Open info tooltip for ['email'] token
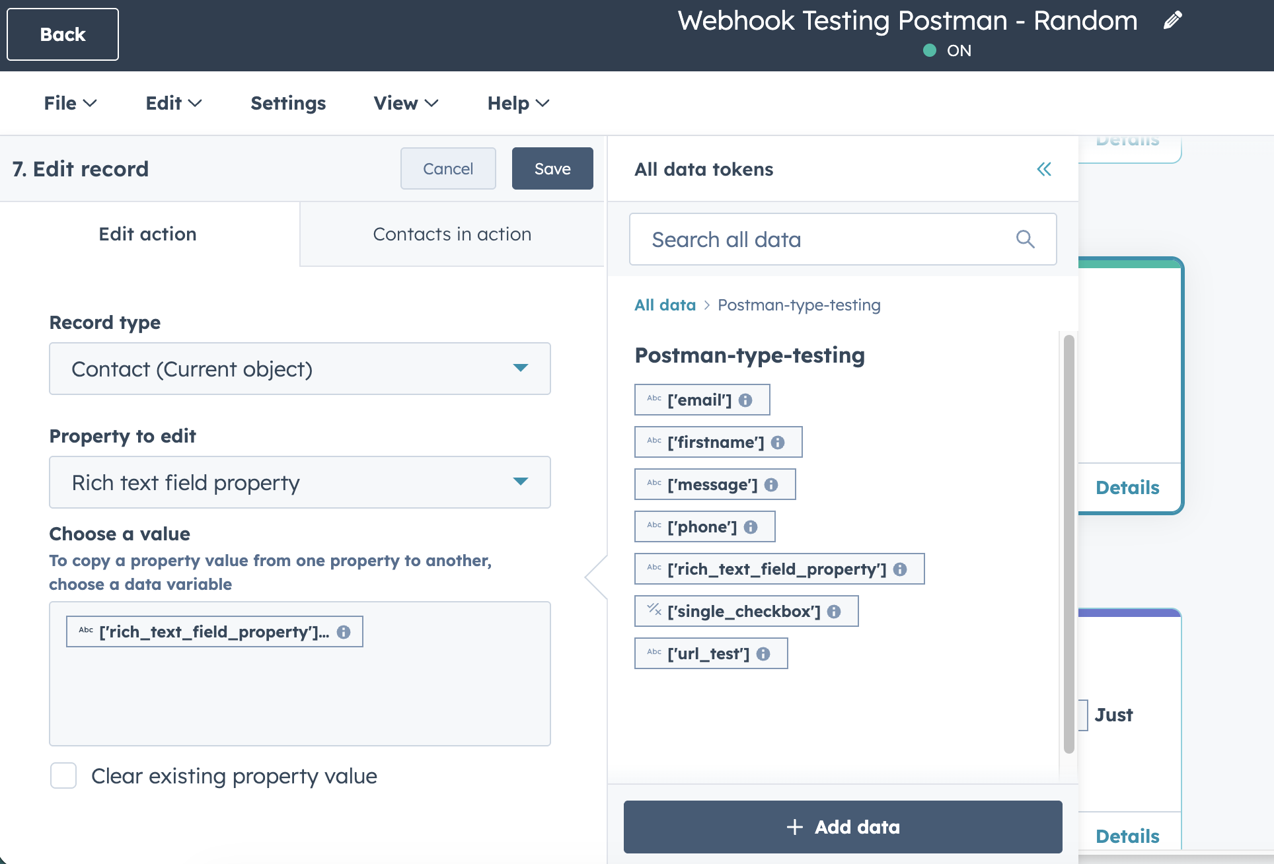Viewport: 1274px width, 864px height. [747, 399]
